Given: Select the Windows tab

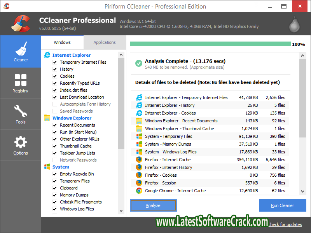Looking at the screenshot, I should 62,42.
